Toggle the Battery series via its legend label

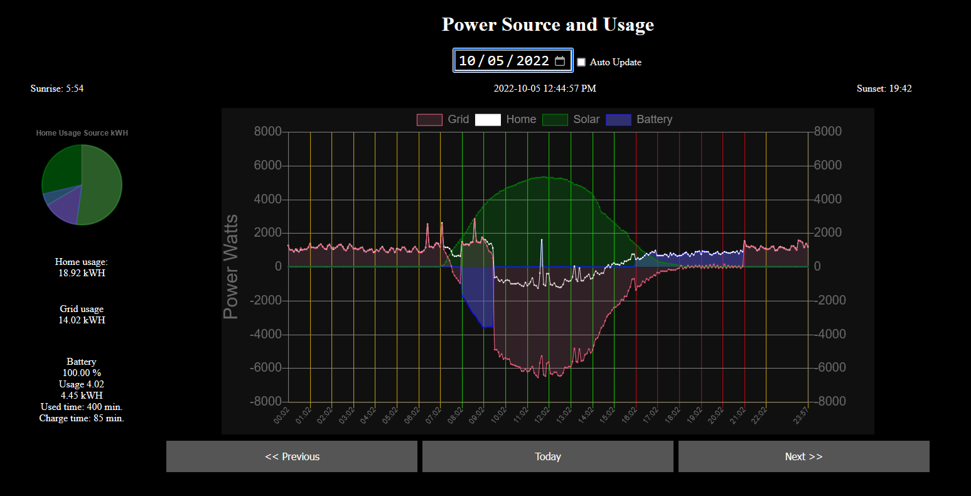point(655,119)
